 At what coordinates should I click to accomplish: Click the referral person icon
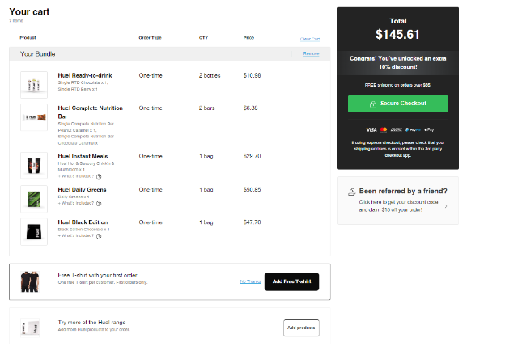[350, 192]
